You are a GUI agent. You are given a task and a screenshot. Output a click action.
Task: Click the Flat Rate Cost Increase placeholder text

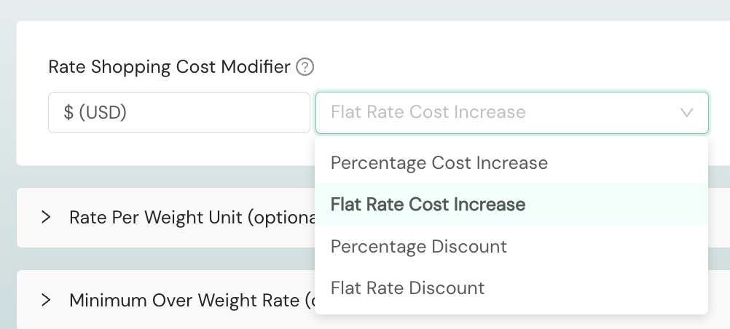click(428, 113)
